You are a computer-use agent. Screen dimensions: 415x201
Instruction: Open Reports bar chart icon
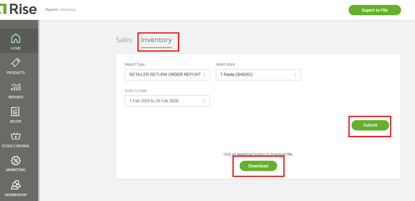click(16, 87)
